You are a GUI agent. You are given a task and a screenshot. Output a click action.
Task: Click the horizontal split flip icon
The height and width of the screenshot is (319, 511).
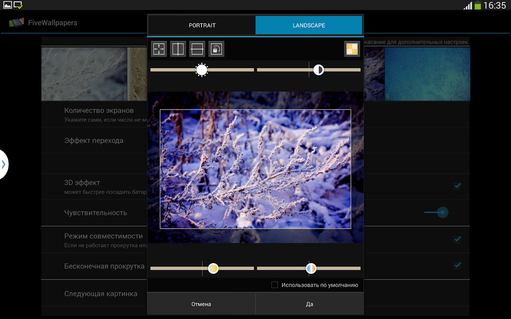[x=197, y=49]
